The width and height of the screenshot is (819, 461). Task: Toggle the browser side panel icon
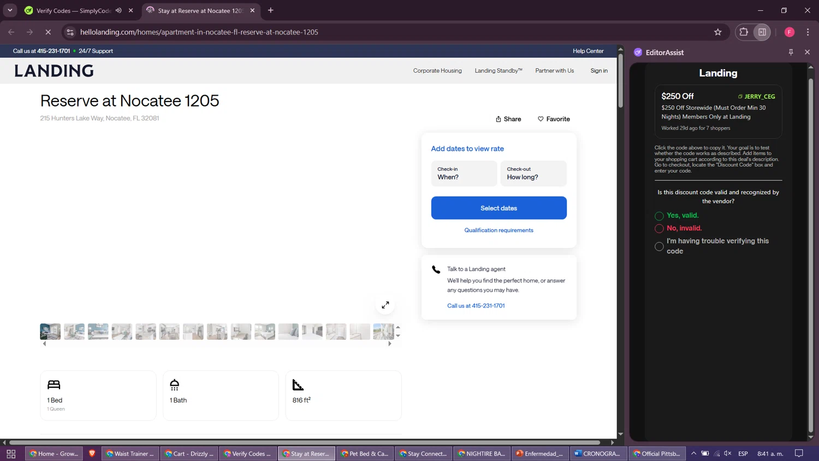click(762, 32)
